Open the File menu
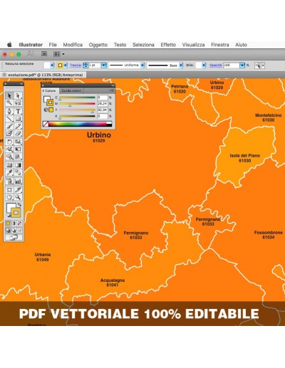285x368 pixels. (53, 45)
